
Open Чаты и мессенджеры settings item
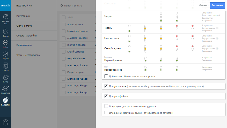28,55
